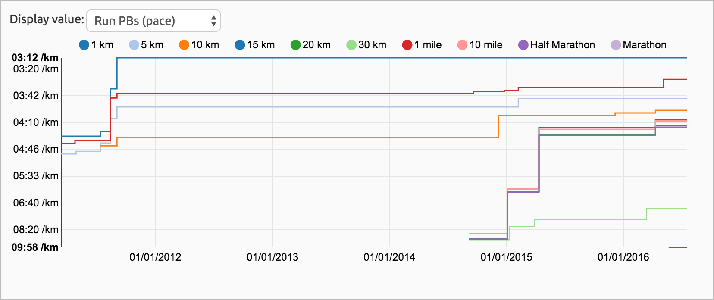Toggle the purple Half Marathon legend circle
Screen dimensions: 714x300
[x=523, y=45]
